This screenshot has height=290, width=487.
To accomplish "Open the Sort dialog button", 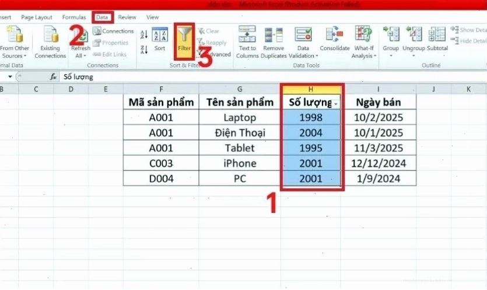I will click(160, 39).
